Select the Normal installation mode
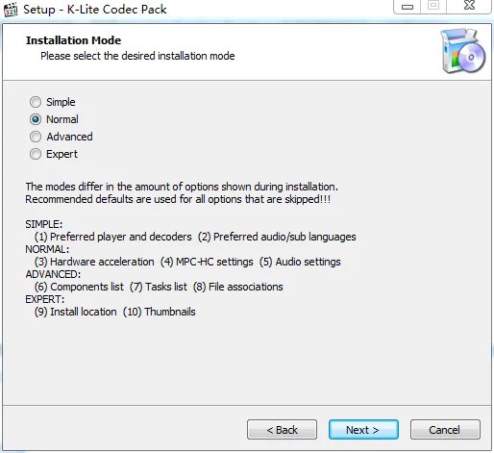The height and width of the screenshot is (453, 494). coord(54,119)
